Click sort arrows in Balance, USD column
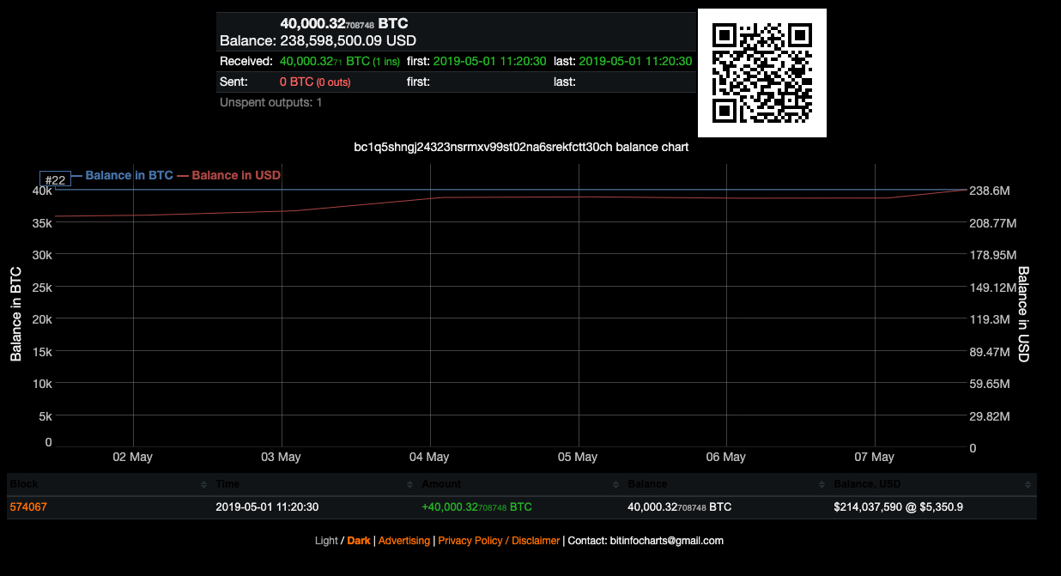 [1028, 485]
